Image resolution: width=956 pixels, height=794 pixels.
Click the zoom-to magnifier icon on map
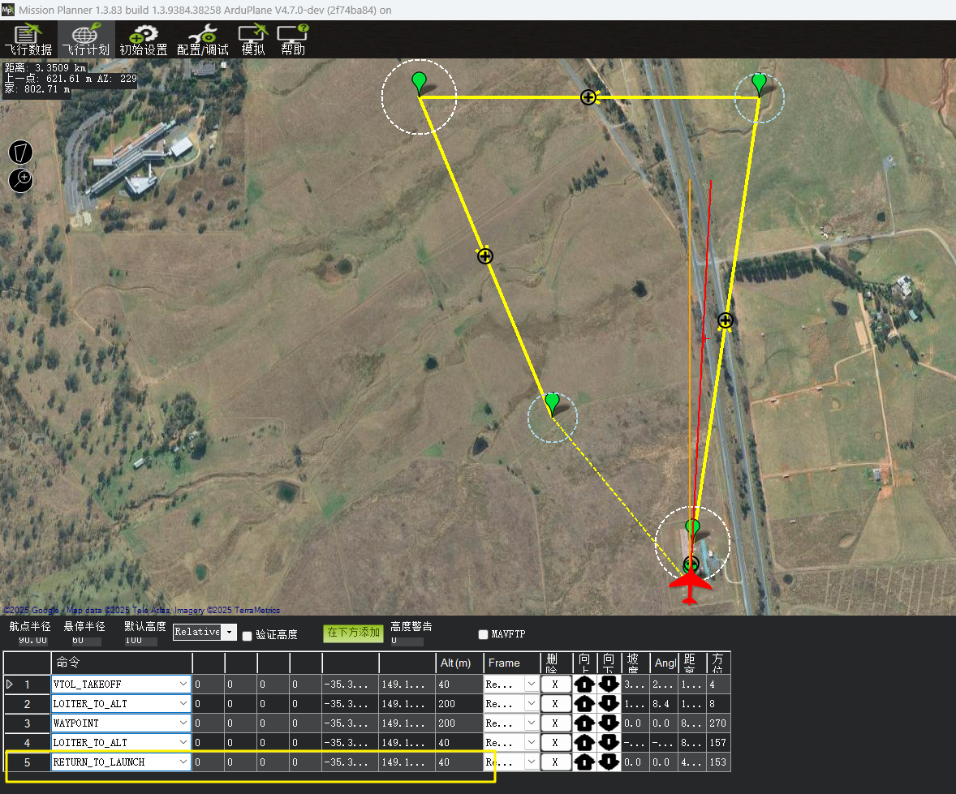21,179
